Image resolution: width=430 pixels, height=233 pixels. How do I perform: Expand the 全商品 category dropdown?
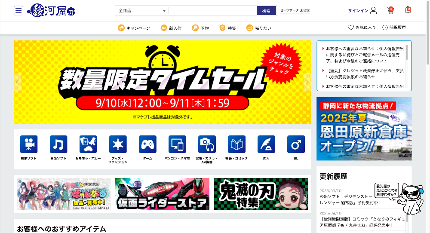pos(142,11)
